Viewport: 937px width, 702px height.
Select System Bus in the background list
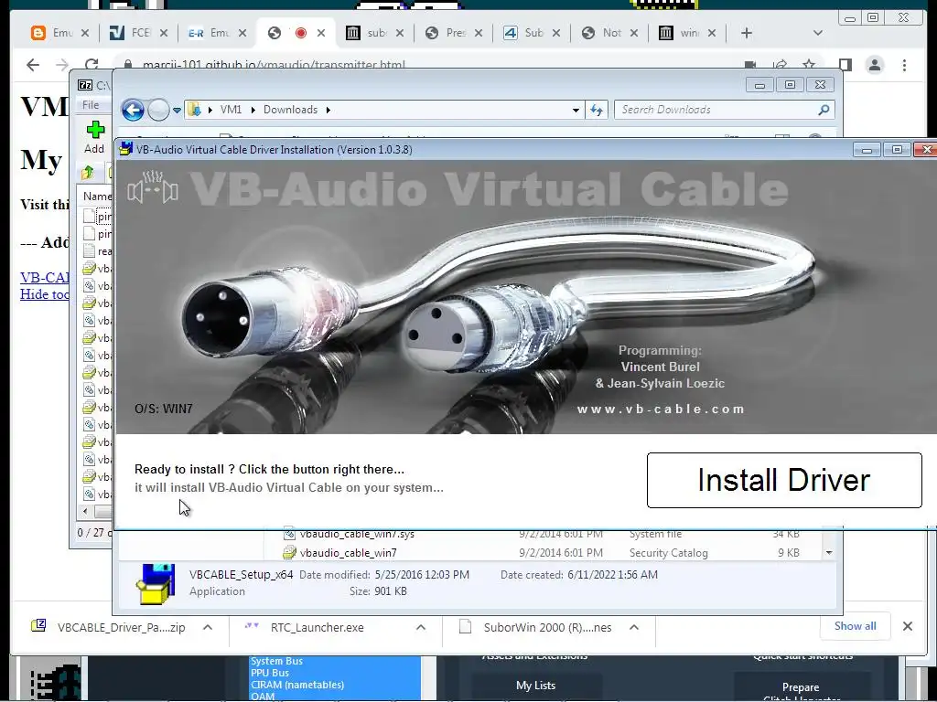click(x=276, y=662)
